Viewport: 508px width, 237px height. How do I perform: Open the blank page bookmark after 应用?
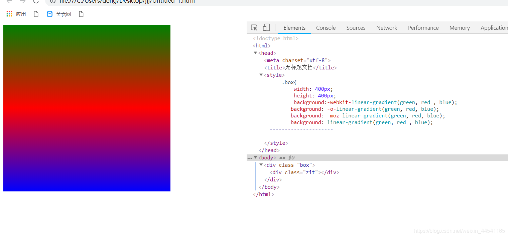tap(36, 14)
